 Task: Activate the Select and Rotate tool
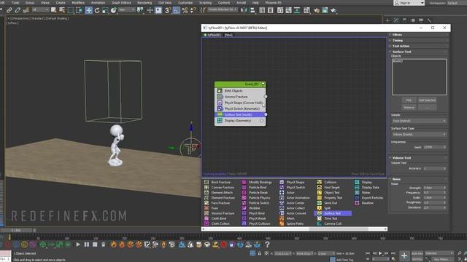click(x=97, y=10)
